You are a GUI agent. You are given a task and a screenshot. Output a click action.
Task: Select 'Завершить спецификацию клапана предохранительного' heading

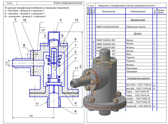click(127, 5)
